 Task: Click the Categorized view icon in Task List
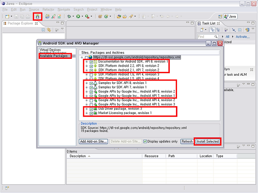tap(212, 30)
